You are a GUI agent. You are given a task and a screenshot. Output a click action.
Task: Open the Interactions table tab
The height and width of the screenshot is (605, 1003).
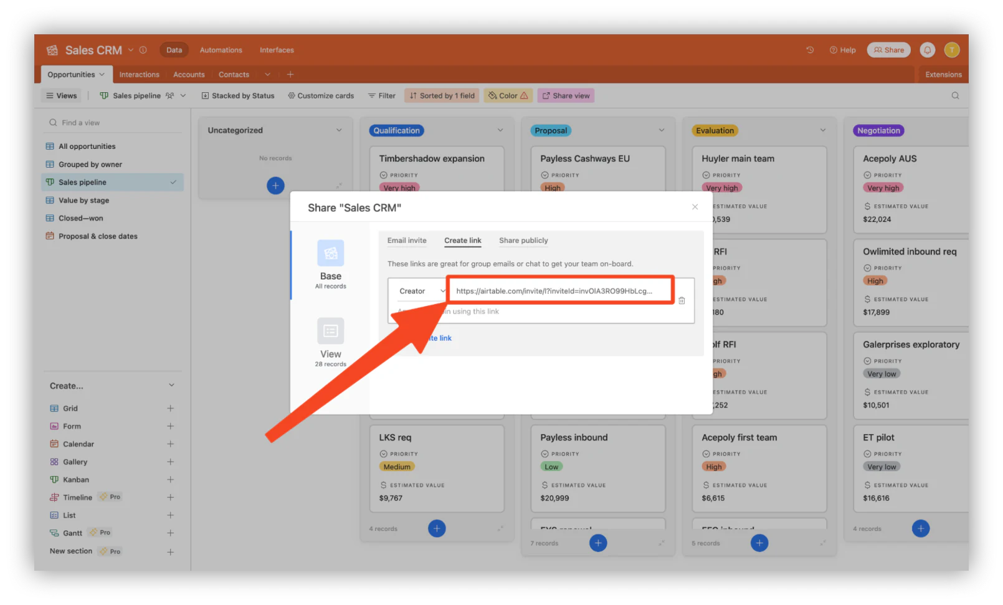tap(140, 74)
